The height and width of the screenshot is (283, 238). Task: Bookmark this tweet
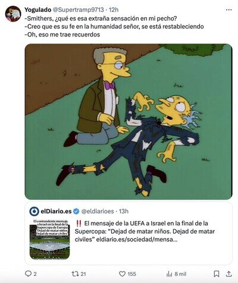[217, 274]
